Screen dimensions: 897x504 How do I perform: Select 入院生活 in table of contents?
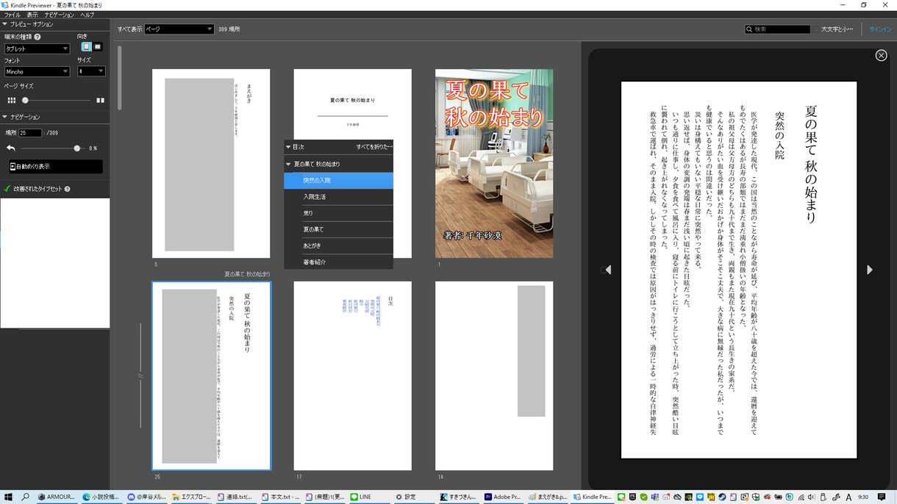point(338,197)
